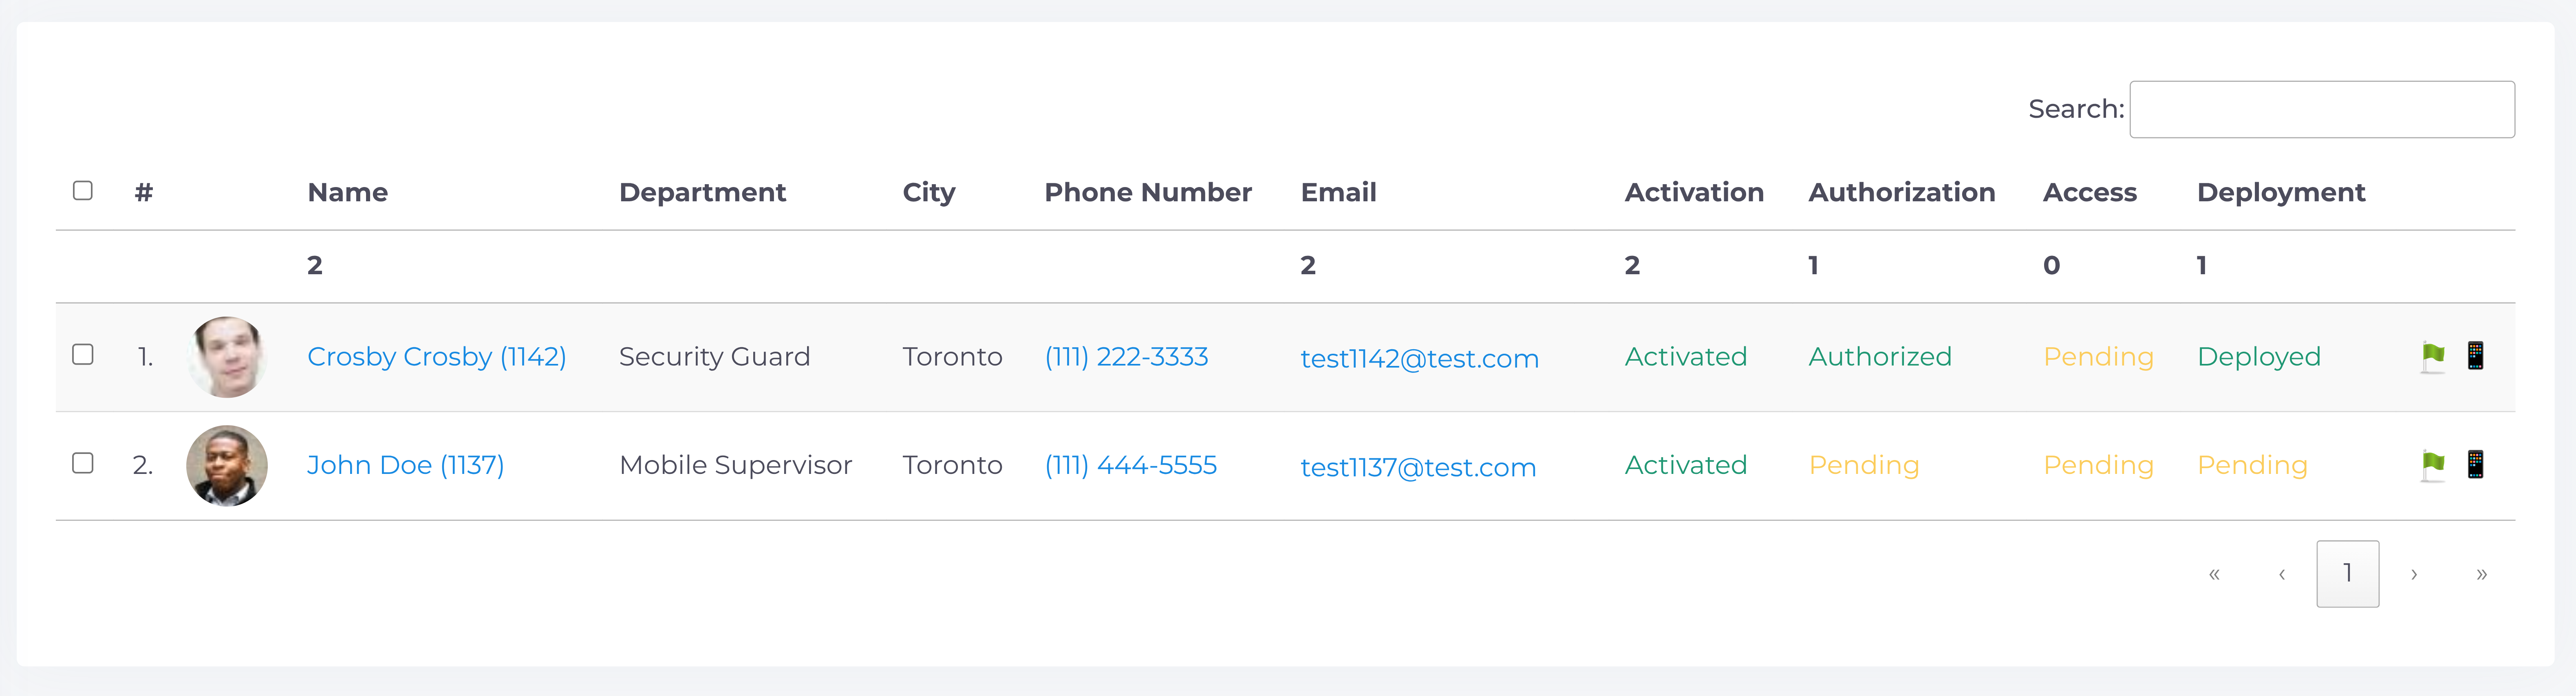Go to the next page of results
This screenshot has width=2576, height=696.
click(2414, 574)
